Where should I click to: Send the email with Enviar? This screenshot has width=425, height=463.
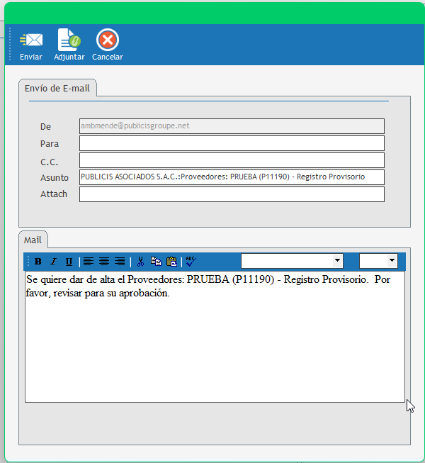click(31, 45)
